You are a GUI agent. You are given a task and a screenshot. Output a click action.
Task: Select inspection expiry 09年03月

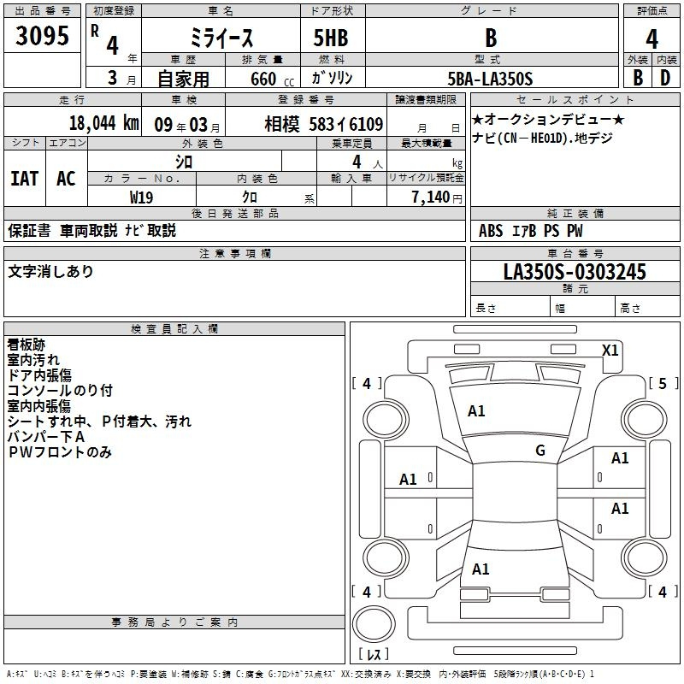click(x=186, y=125)
